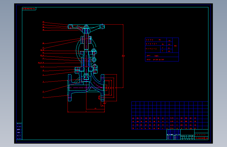Click part callout number 4
Viewport: 227px width, 147px height.
click(43, 75)
